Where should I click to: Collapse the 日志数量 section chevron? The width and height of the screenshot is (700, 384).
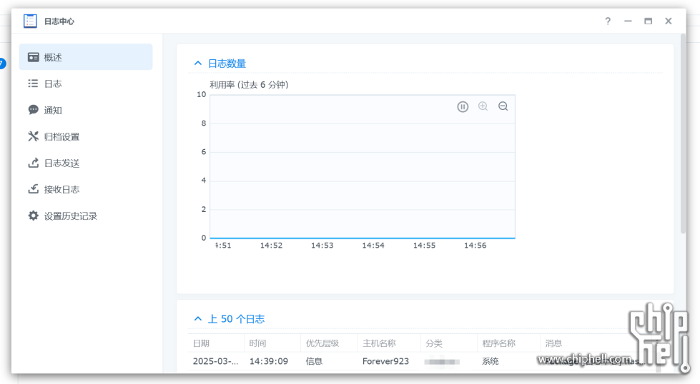[x=198, y=64]
